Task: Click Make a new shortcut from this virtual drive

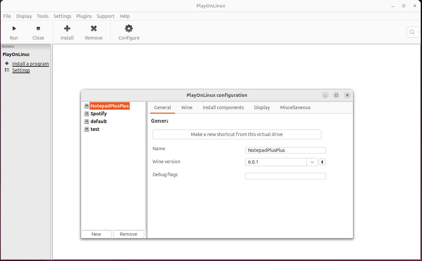Action: (x=237, y=134)
